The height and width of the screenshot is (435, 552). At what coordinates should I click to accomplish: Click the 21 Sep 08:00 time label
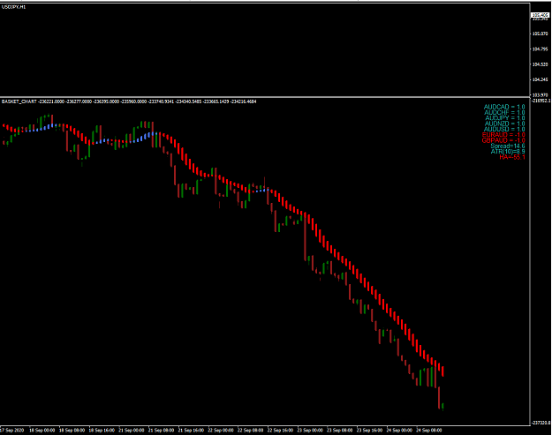click(x=162, y=430)
